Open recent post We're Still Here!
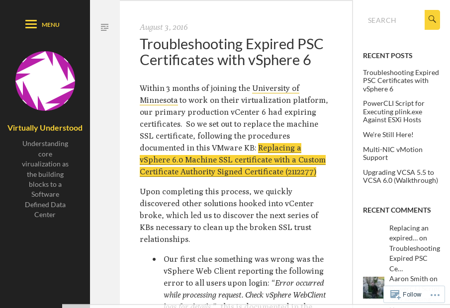Image resolution: width=450 pixels, height=308 pixels. pyautogui.click(x=388, y=135)
